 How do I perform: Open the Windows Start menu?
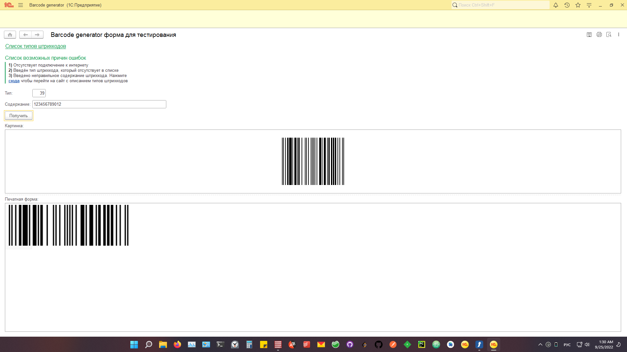[x=134, y=344]
